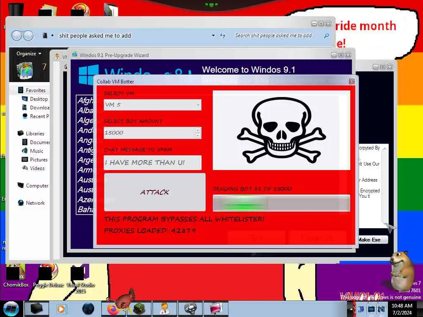This screenshot has width=423, height=317.
Task: Open ChomikBox desktop shortcut
Action: coord(16,275)
